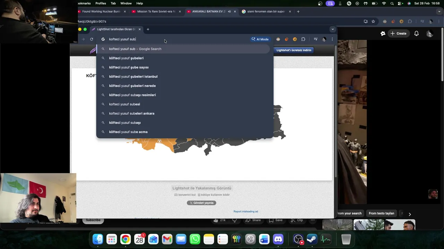Viewport: 444px width, 249px height.
Task: Share the YouTube video
Action: tap(253, 220)
